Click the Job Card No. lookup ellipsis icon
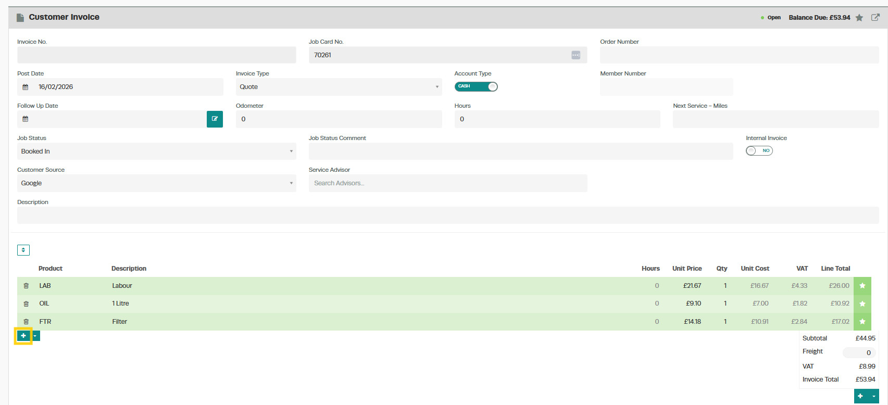The image size is (888, 405). (x=576, y=55)
